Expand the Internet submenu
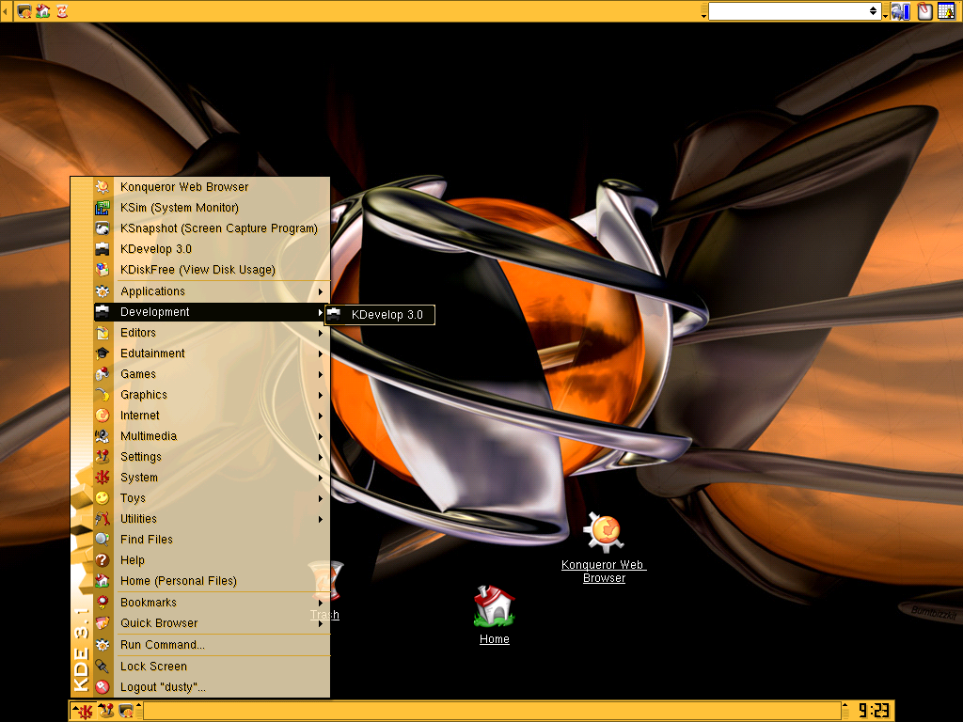 click(212, 416)
